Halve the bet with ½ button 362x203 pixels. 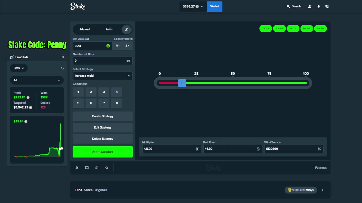tap(117, 46)
